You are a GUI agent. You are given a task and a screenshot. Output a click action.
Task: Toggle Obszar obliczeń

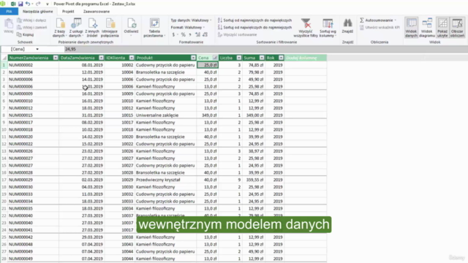457,28
